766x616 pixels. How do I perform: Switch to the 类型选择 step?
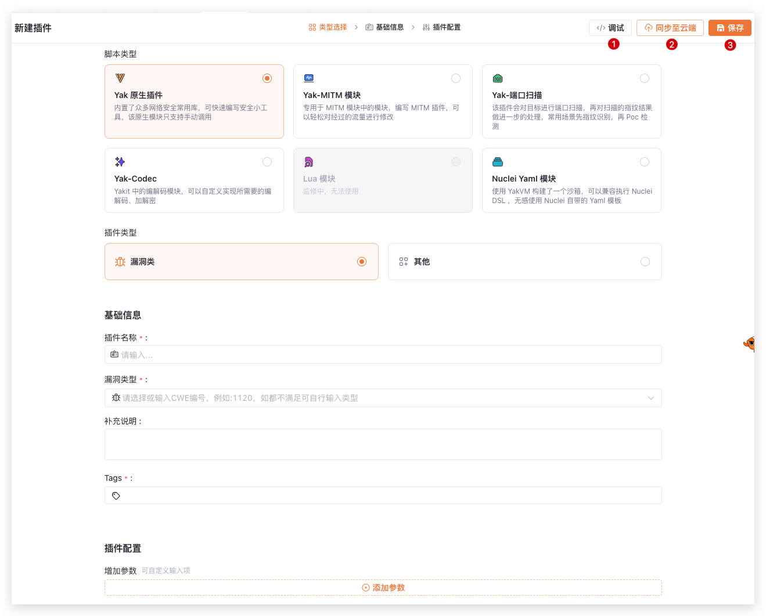coord(328,27)
